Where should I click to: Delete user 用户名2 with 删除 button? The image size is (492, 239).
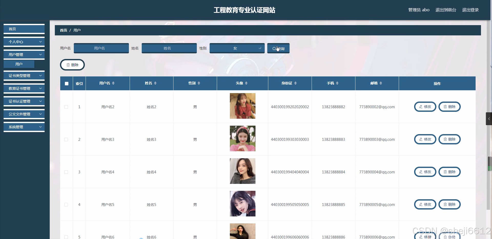449,107
